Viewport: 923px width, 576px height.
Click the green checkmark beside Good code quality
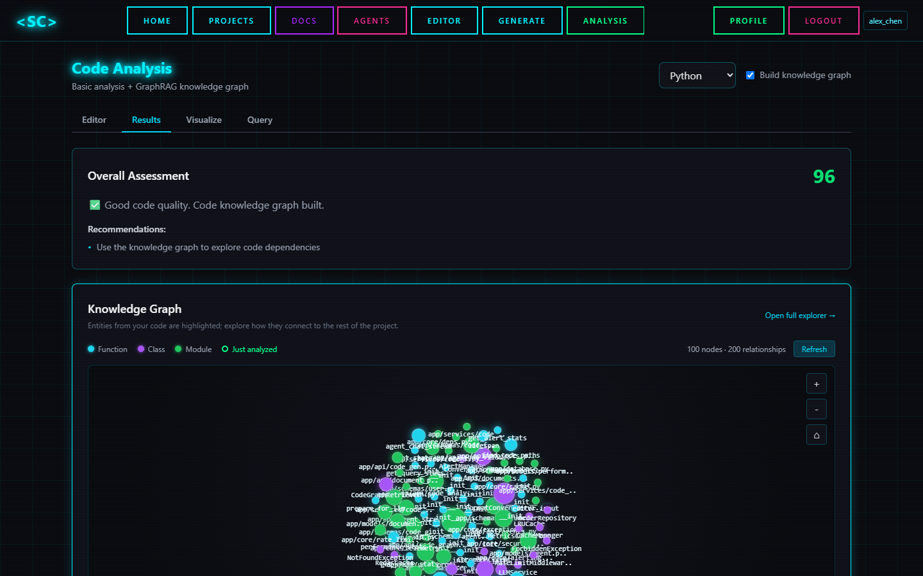[x=95, y=205]
